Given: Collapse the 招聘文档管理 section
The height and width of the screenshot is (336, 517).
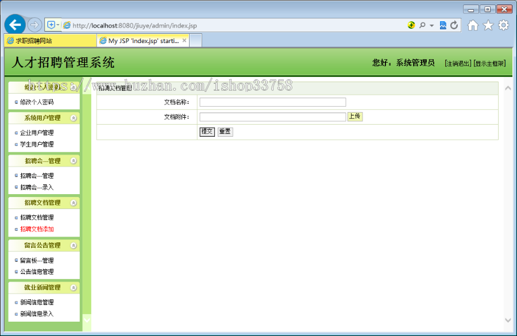Looking at the screenshot, I should (72, 202).
